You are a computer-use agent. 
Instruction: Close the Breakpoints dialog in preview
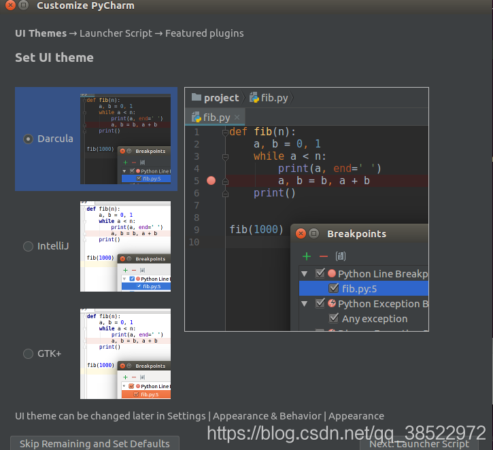click(x=301, y=233)
